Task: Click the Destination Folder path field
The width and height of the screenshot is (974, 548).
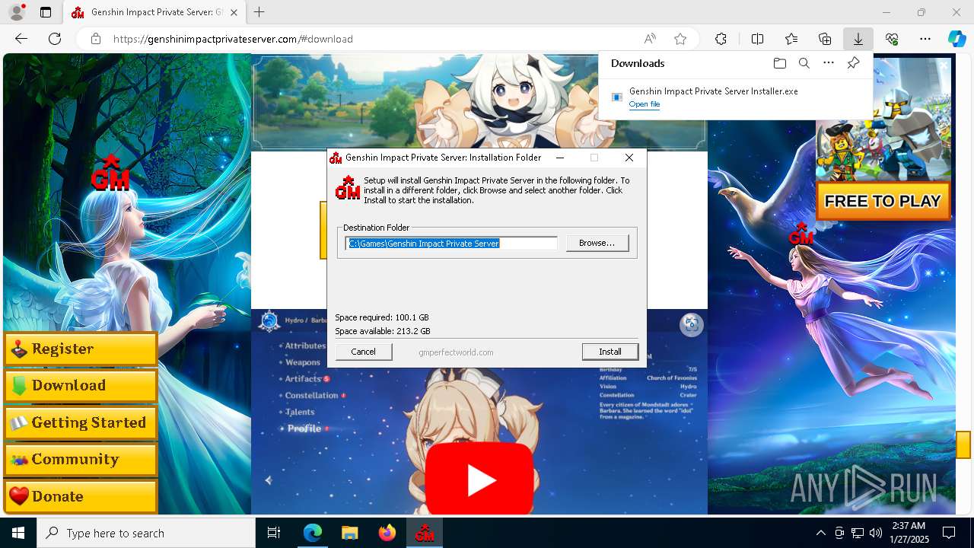Action: point(451,244)
